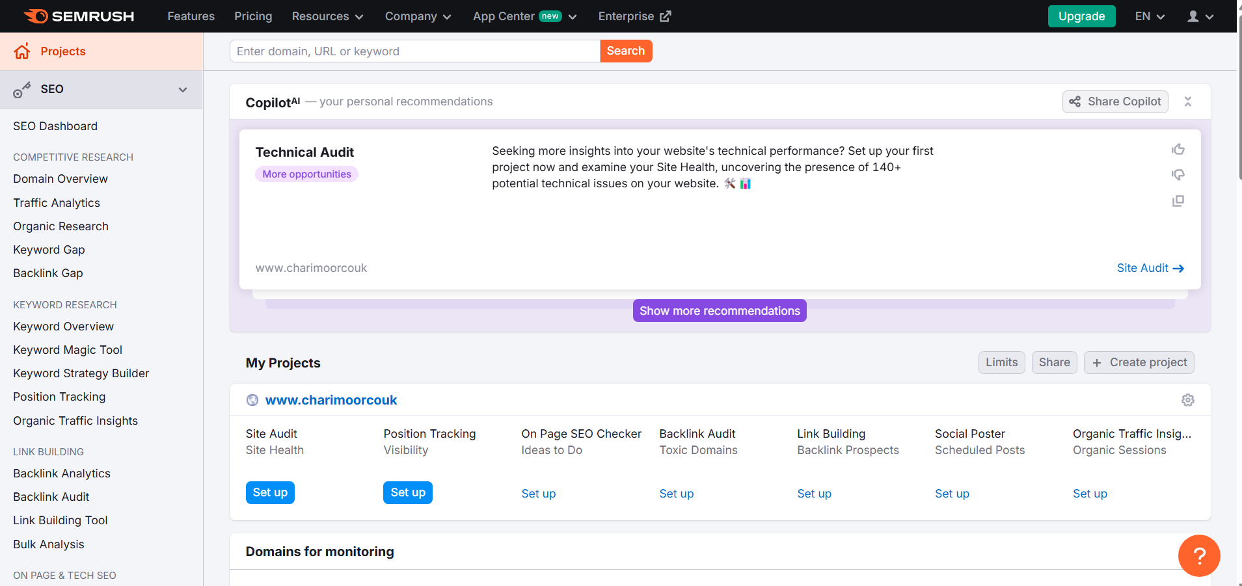Click the thumbs up icon on Technical Audit
Image resolution: width=1242 pixels, height=586 pixels.
[x=1178, y=150]
